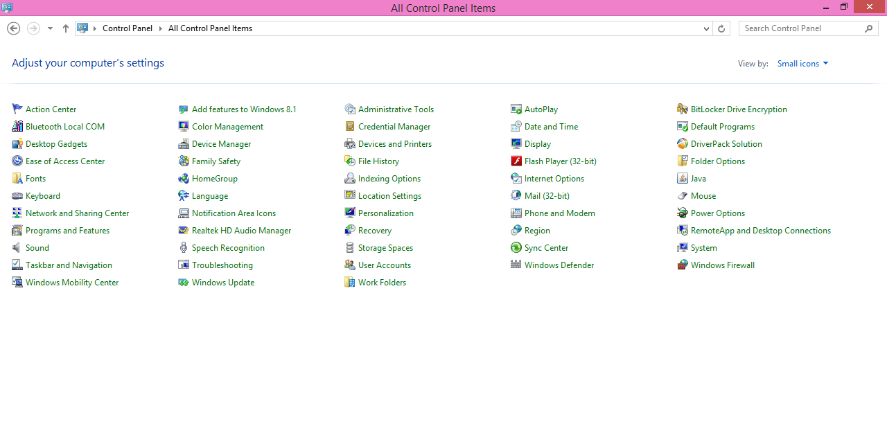This screenshot has width=887, height=435.
Task: Open the Default Programs link
Action: pos(723,127)
